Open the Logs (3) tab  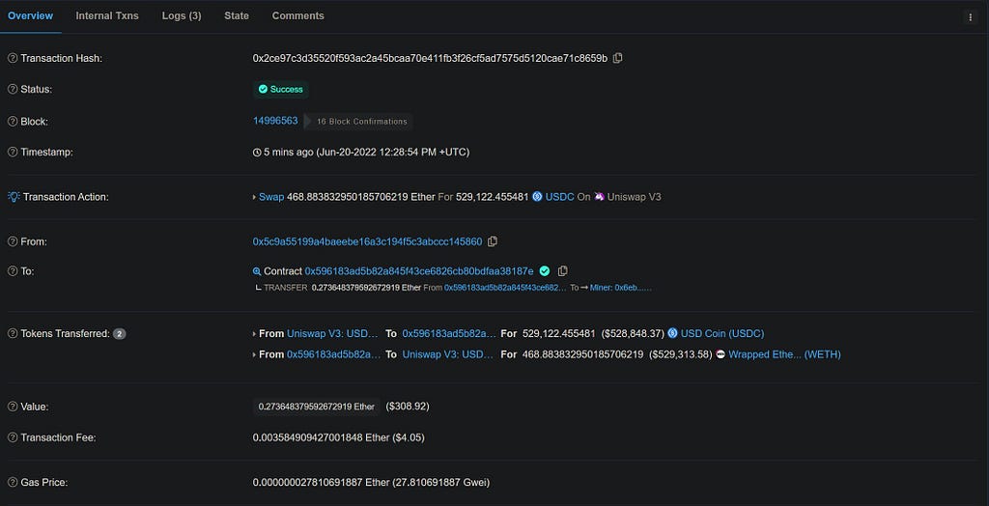tap(182, 15)
